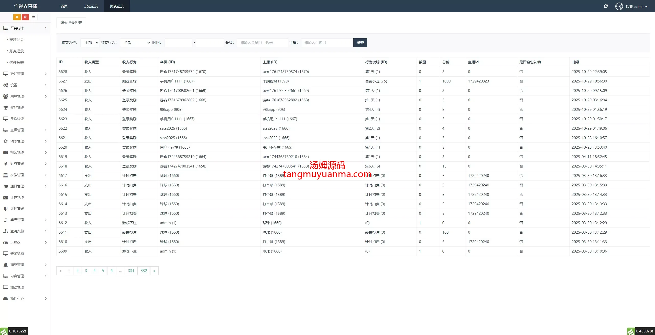The width and height of the screenshot is (655, 335).
Task: Select 代理报表 in sidebar submenu
Action: click(17, 63)
